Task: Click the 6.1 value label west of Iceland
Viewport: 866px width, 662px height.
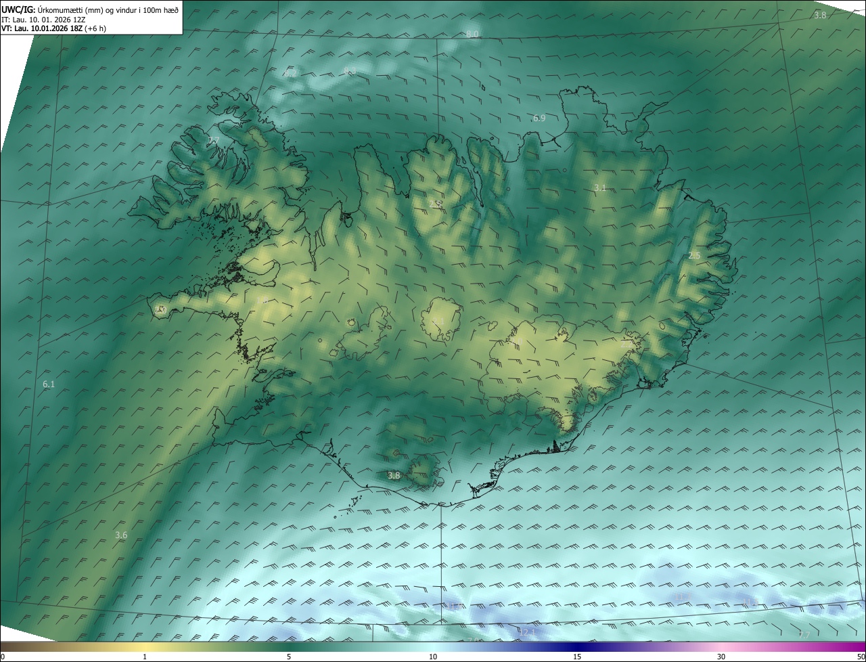Action: 49,384
